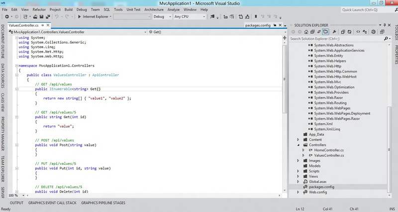Screen dimensions: 398x212
Task: Switch to the OUTPUT tab
Action: point(16,203)
